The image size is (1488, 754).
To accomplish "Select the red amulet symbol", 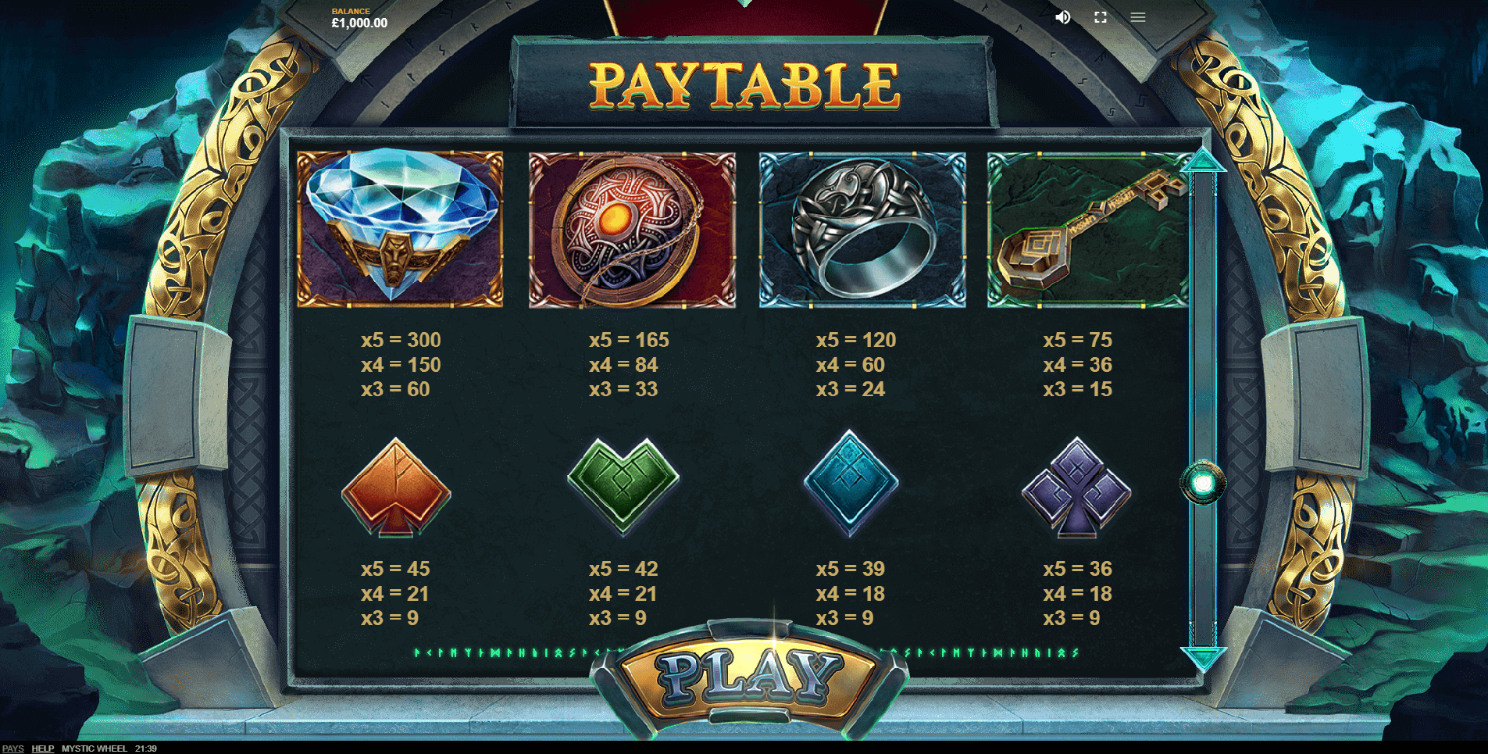I will coord(632,229).
